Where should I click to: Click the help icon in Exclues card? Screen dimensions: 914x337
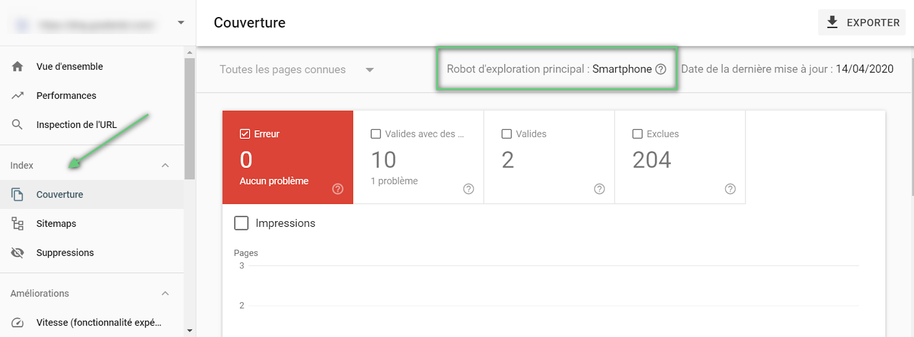(730, 189)
